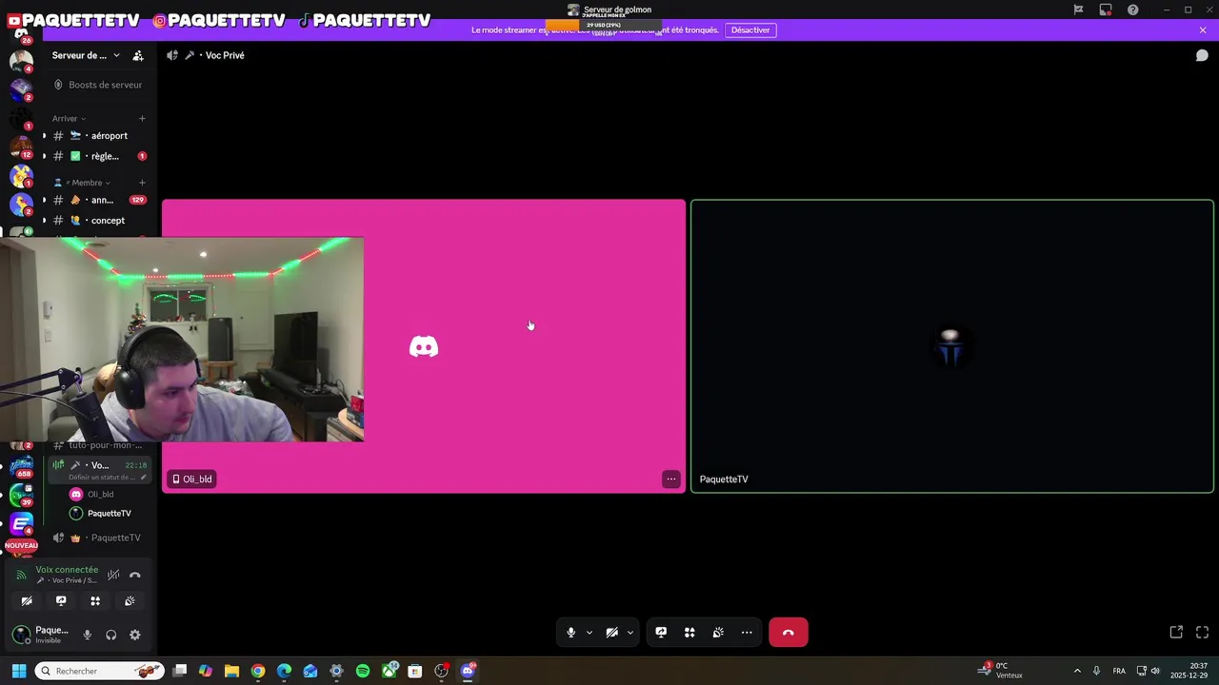Open the Windows Start menu

18,671
